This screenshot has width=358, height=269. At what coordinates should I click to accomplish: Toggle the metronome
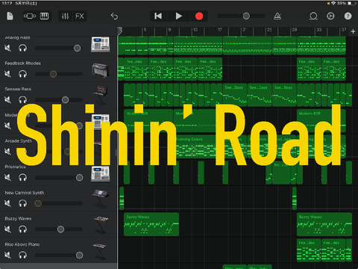pyautogui.click(x=277, y=16)
